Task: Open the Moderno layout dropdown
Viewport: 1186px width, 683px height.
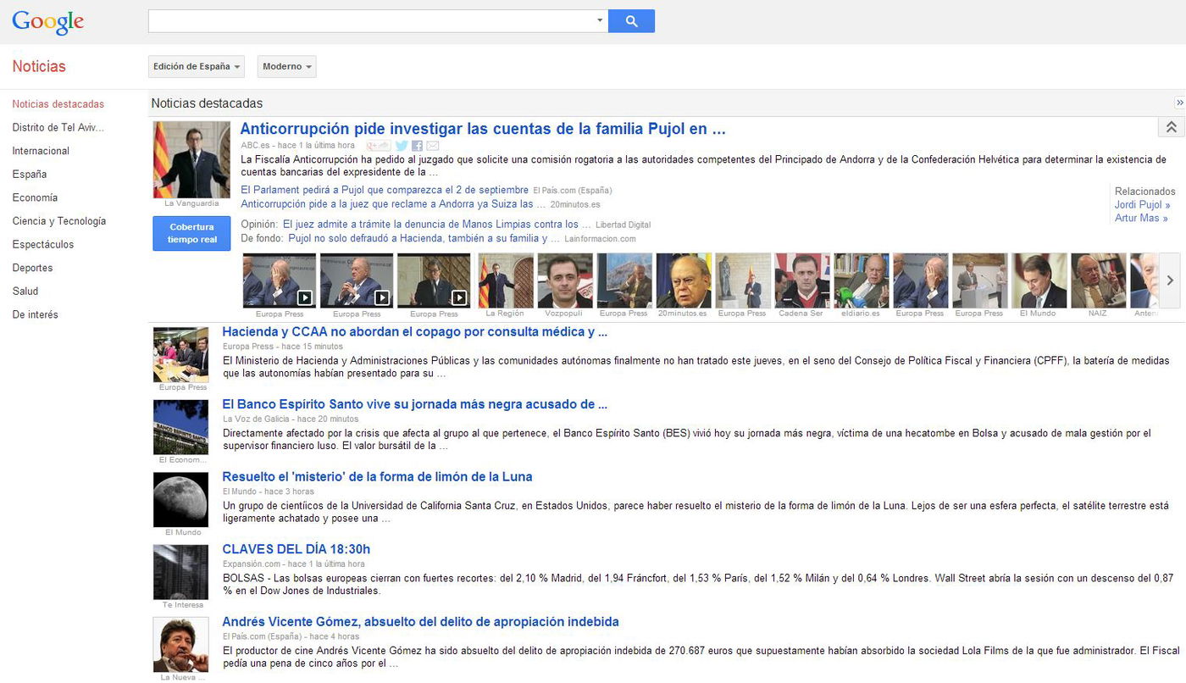Action: pyautogui.click(x=287, y=67)
